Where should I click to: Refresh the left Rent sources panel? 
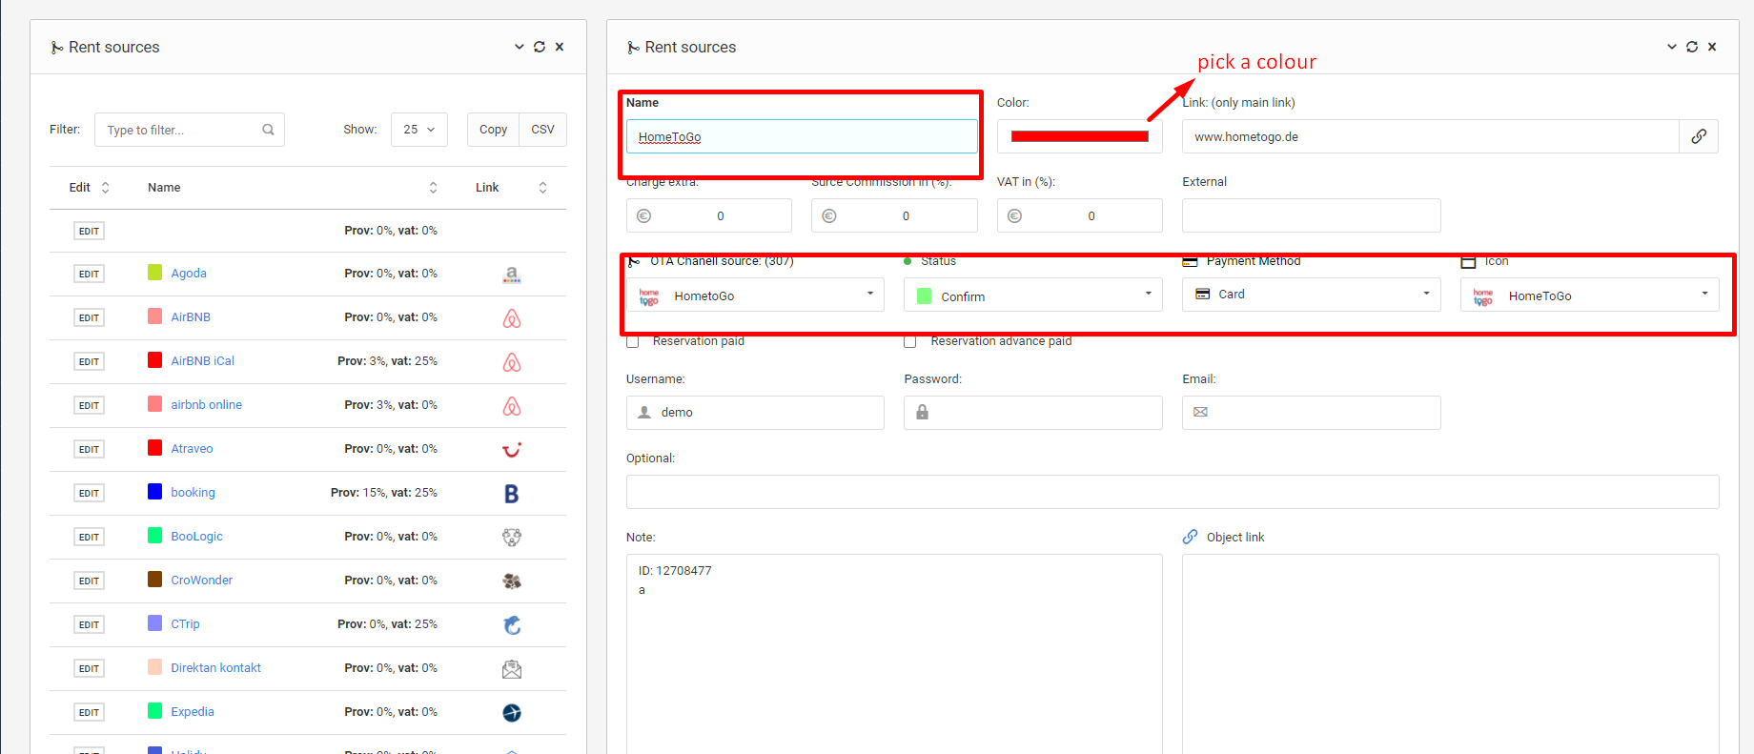[x=540, y=47]
